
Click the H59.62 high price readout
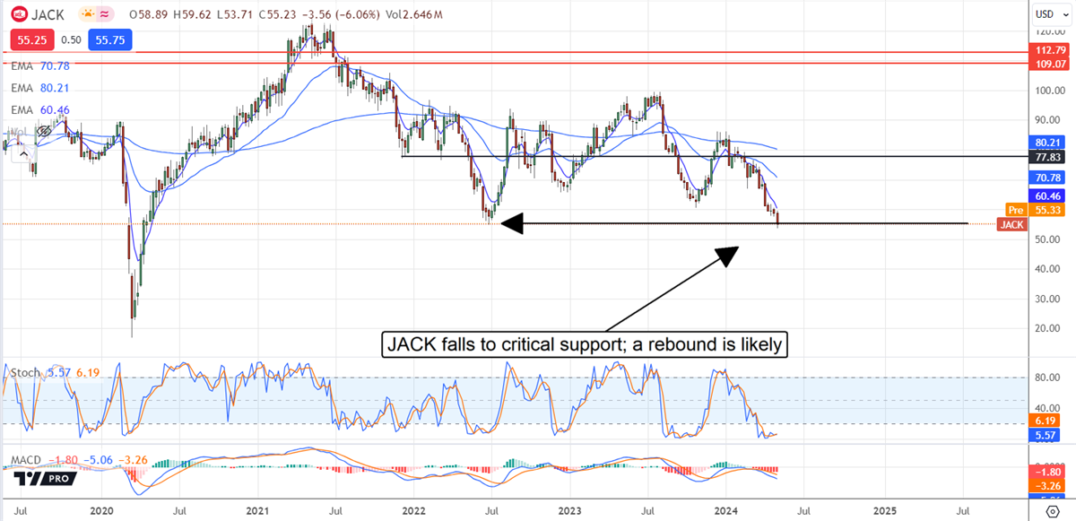point(192,14)
